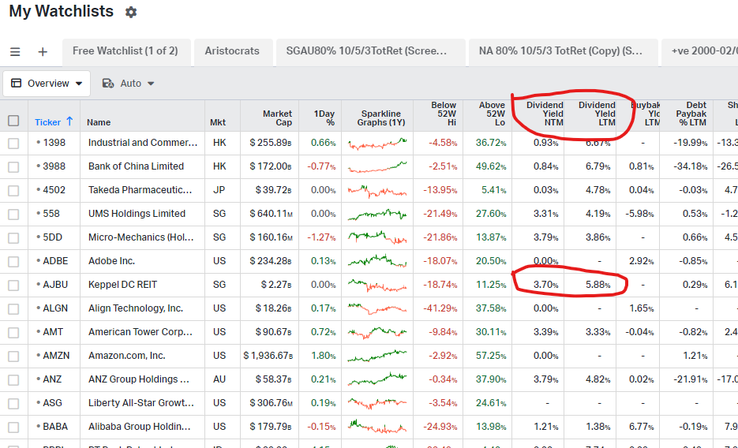Click the AJBU ticker symbol
Image resolution: width=738 pixels, height=448 pixels.
click(x=55, y=285)
